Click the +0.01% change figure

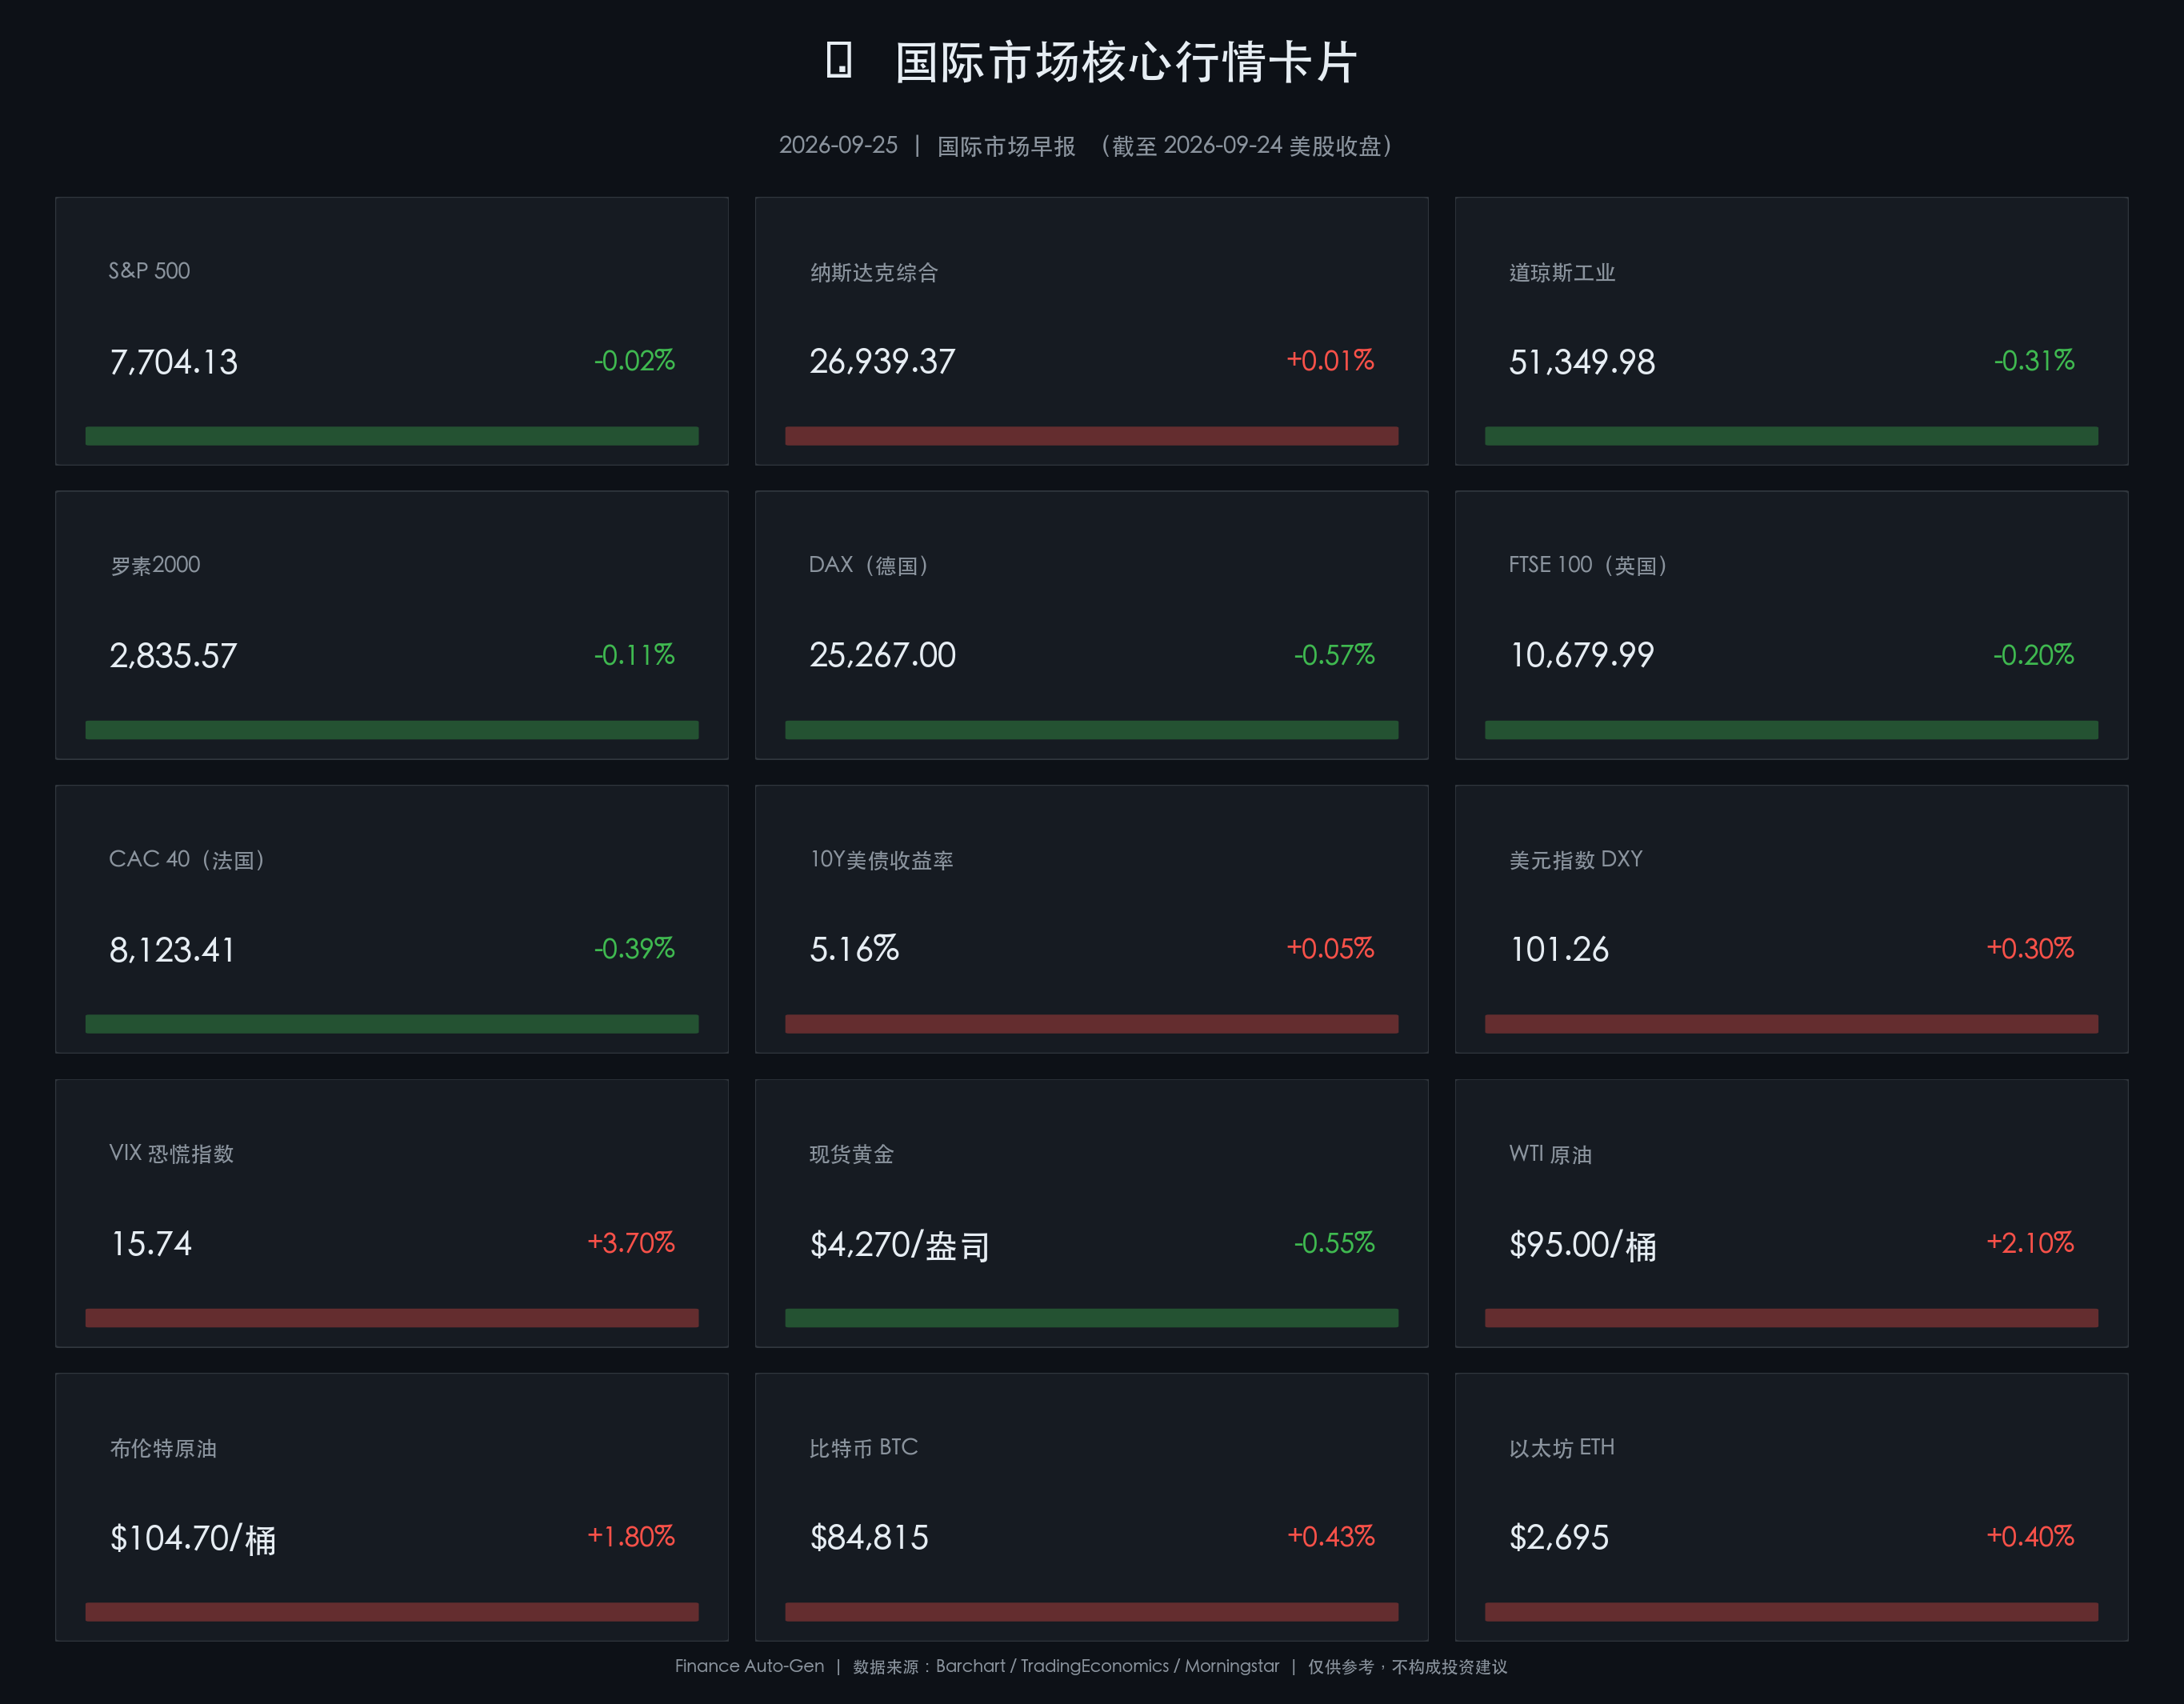point(1330,360)
